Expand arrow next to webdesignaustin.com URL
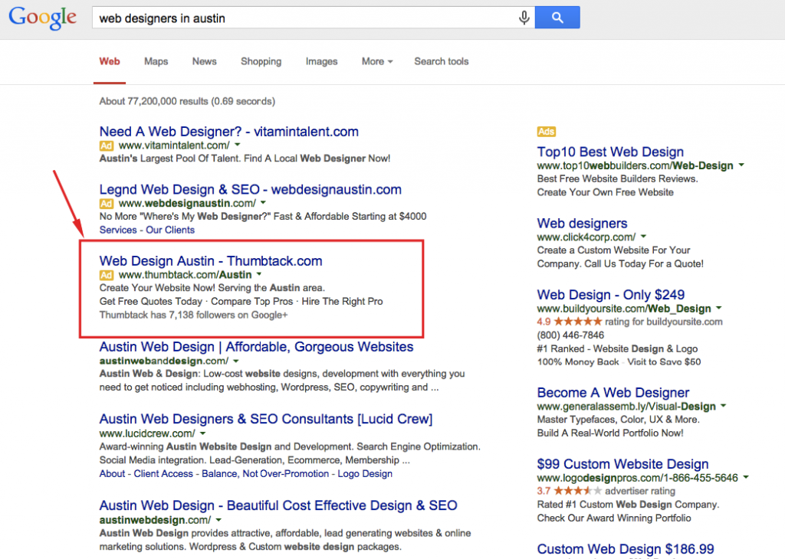 [x=264, y=203]
